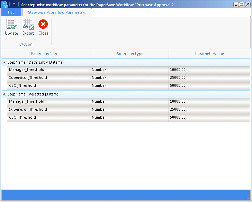Click Number type for Rejected Supervisor_Threshold
Viewport: 252px width, 202px height.
point(129,109)
